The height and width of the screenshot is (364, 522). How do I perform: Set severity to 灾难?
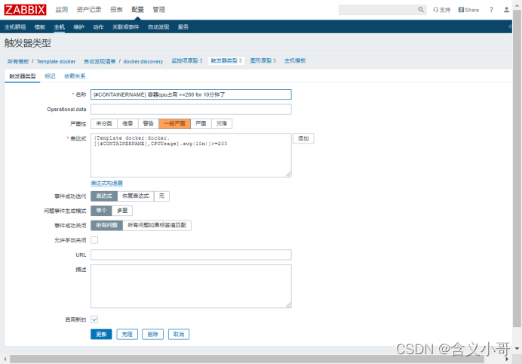point(222,124)
